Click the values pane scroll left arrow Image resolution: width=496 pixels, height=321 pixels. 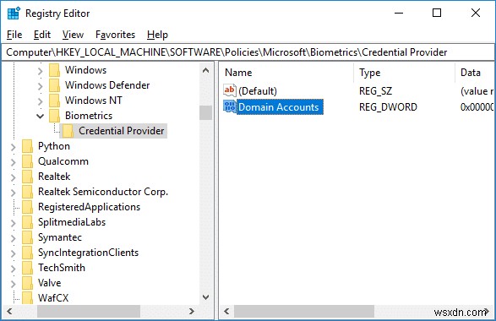coord(226,311)
